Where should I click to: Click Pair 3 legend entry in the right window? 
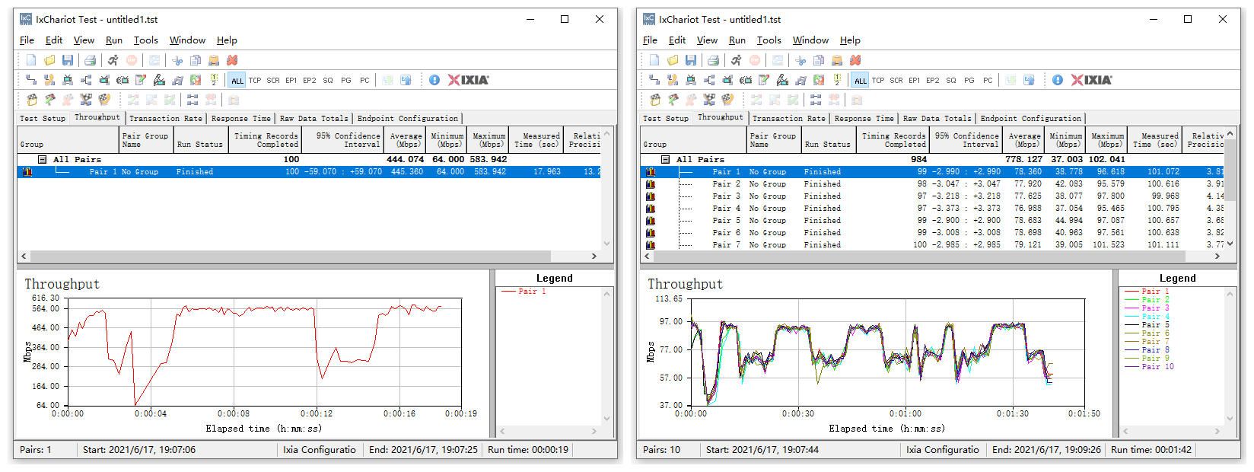coord(1147,308)
